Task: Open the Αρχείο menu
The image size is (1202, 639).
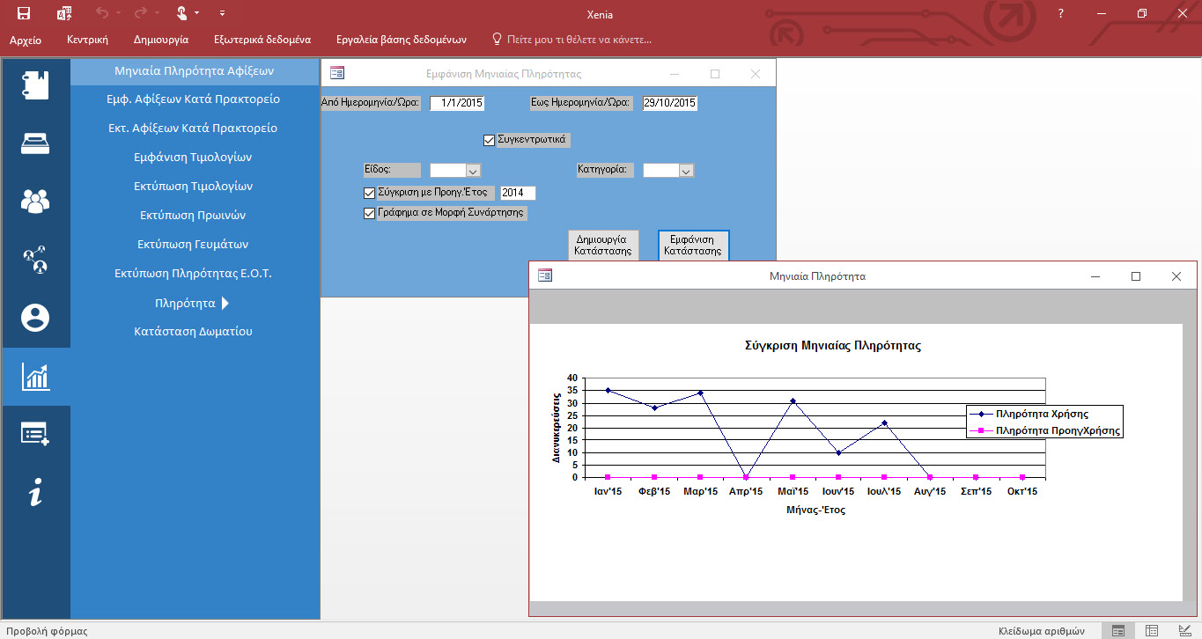Action: click(26, 40)
